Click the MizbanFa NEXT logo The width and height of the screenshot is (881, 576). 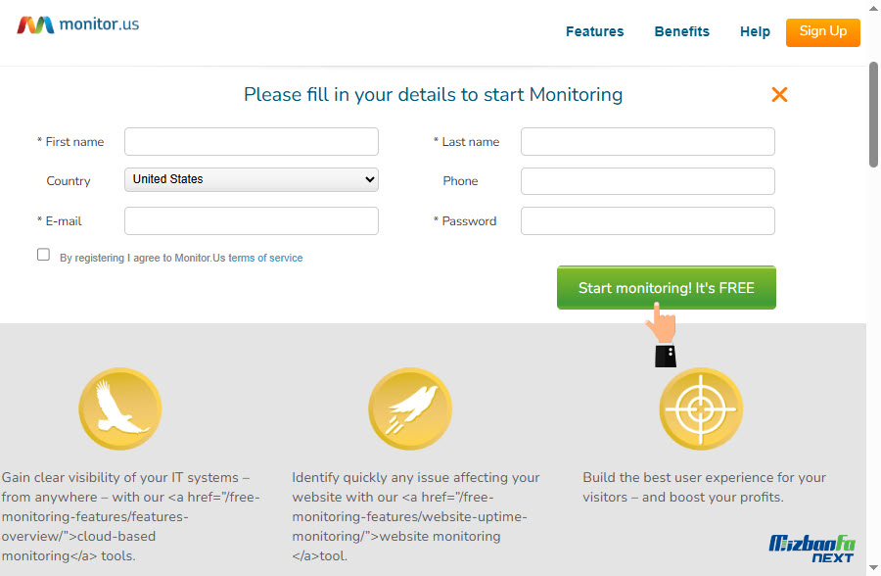[811, 549]
